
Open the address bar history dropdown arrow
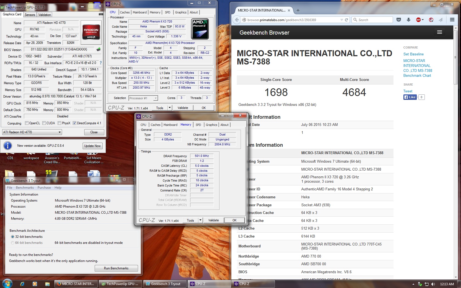coord(342,20)
